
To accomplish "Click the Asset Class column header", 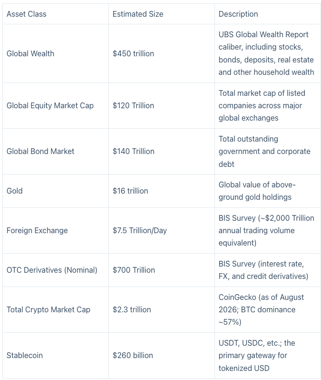I will coord(26,14).
